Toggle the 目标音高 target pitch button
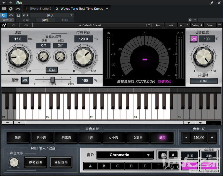This screenshot has height=176, width=223. click(x=61, y=162)
